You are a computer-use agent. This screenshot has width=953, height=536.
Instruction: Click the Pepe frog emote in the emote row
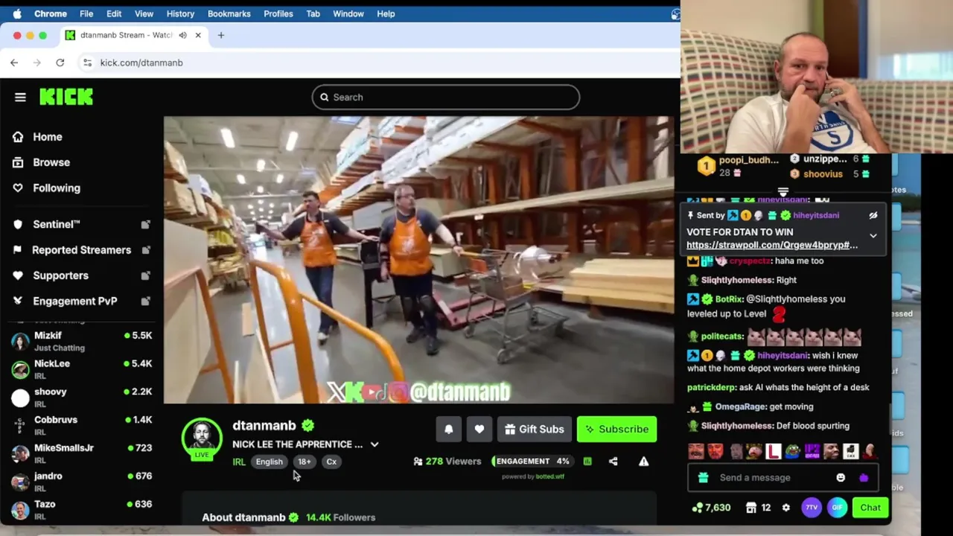[x=791, y=451]
